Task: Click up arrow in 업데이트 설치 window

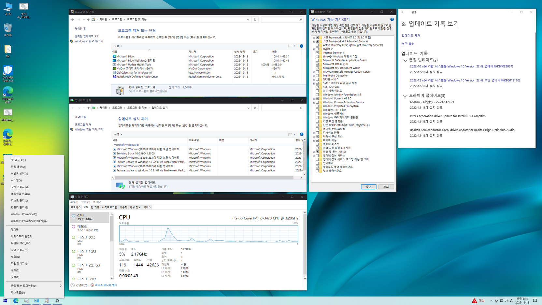Action: pos(88,108)
